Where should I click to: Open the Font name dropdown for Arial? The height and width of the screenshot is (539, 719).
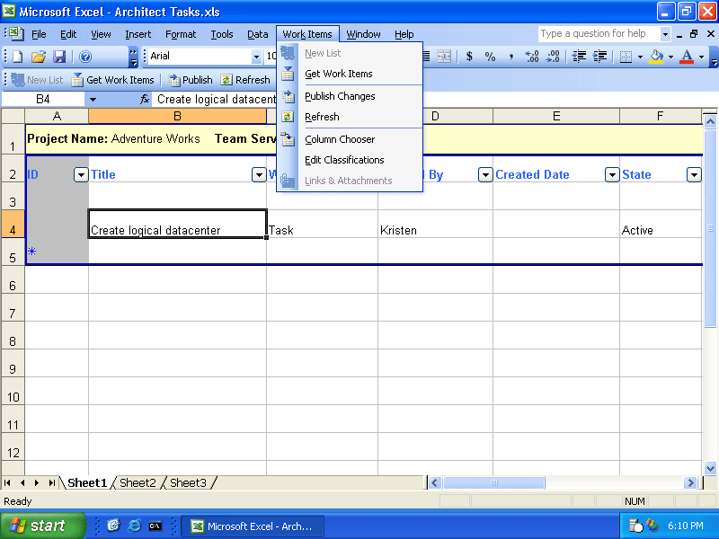256,57
